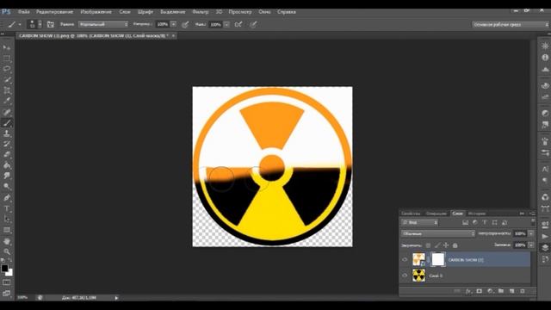Toggle lock transparent pixels
The height and width of the screenshot is (310, 551).
428,245
